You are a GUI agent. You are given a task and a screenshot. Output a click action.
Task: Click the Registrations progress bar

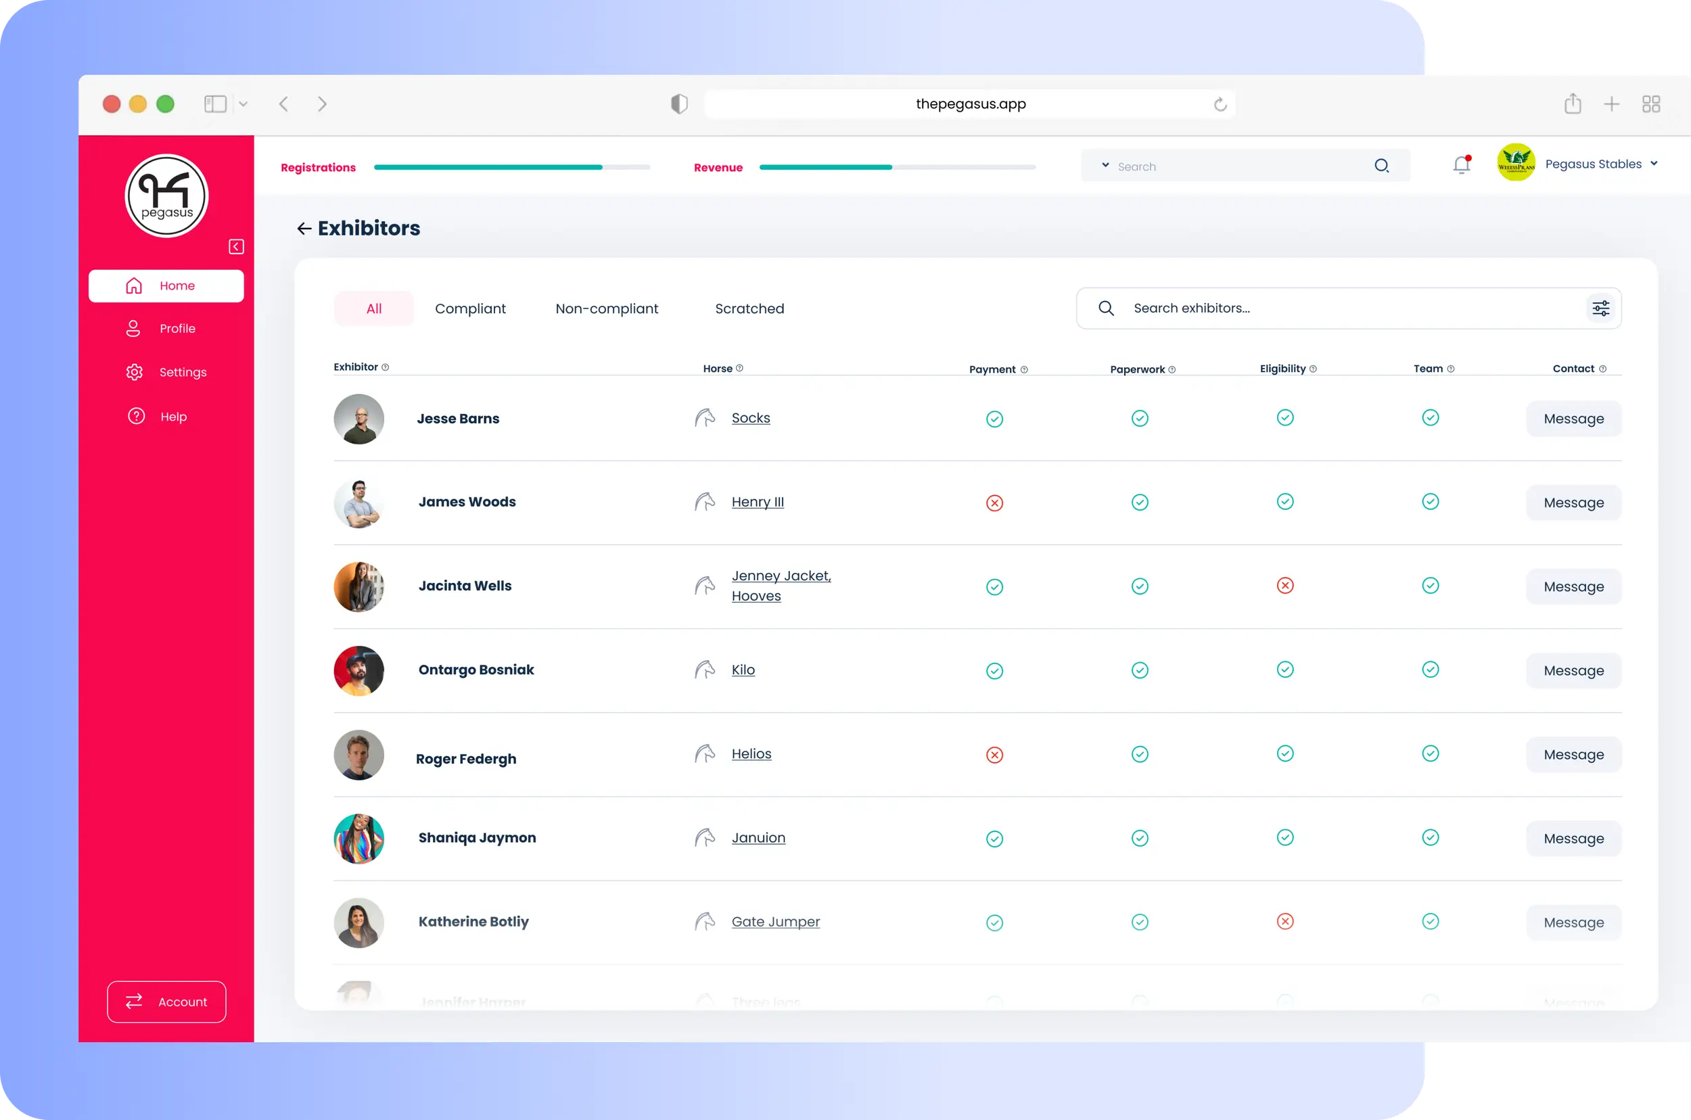(x=511, y=167)
